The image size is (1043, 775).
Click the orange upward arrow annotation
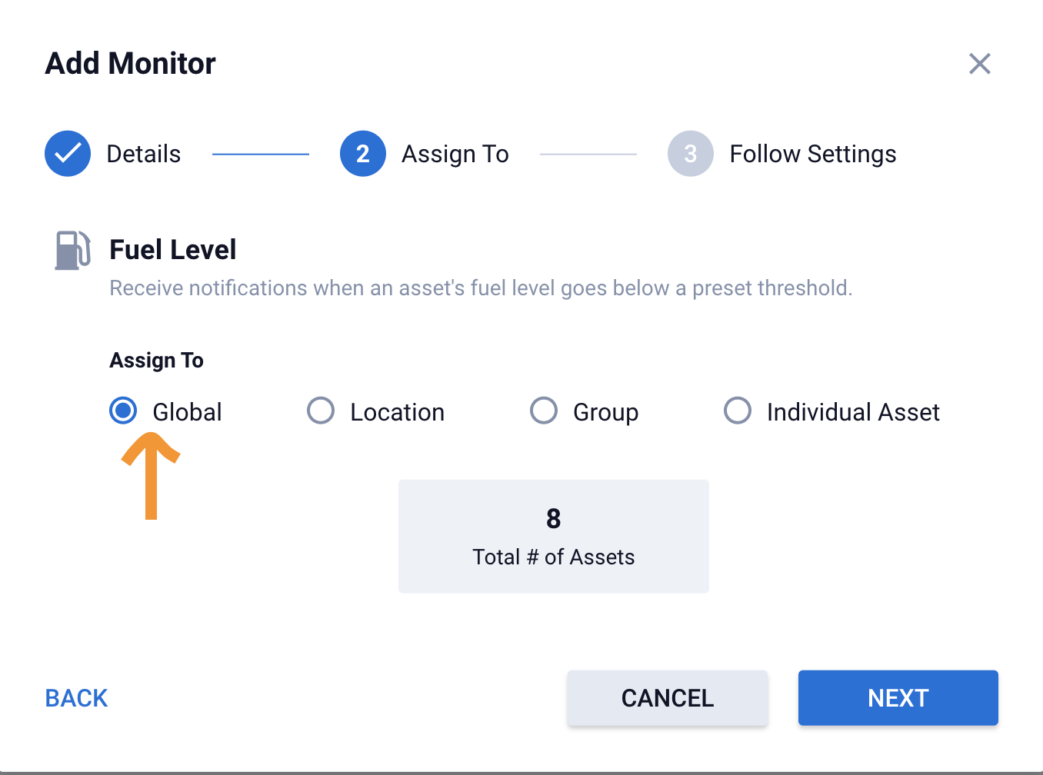pos(151,475)
